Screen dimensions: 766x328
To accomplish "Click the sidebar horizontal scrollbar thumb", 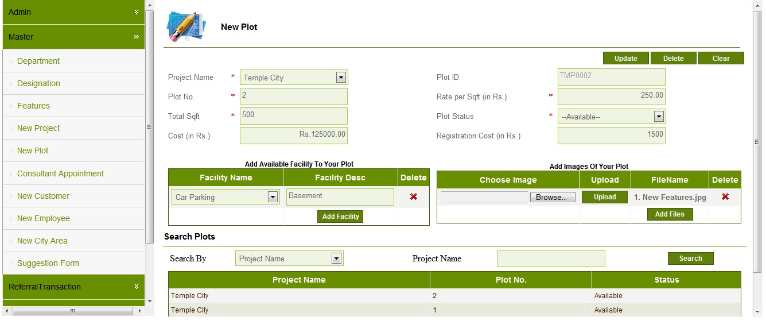I will click(x=73, y=311).
